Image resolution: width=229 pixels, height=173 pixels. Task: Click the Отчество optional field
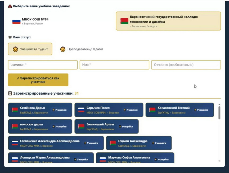click(186, 65)
